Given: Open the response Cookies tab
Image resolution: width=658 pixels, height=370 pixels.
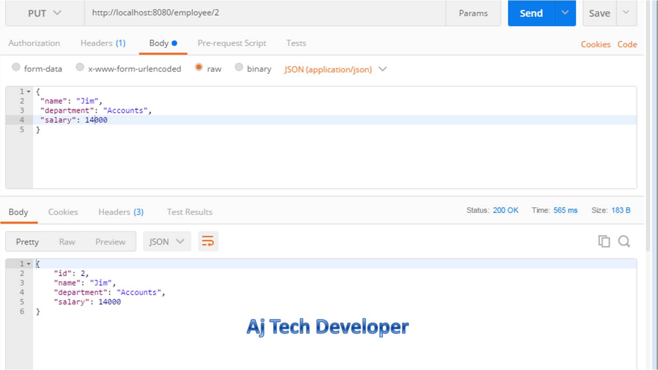Looking at the screenshot, I should coord(63,212).
